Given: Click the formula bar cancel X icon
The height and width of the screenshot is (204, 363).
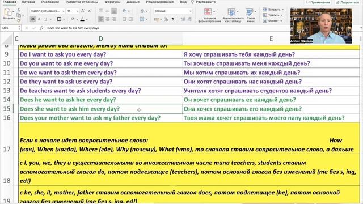Looking at the screenshot, I should [x=27, y=28].
